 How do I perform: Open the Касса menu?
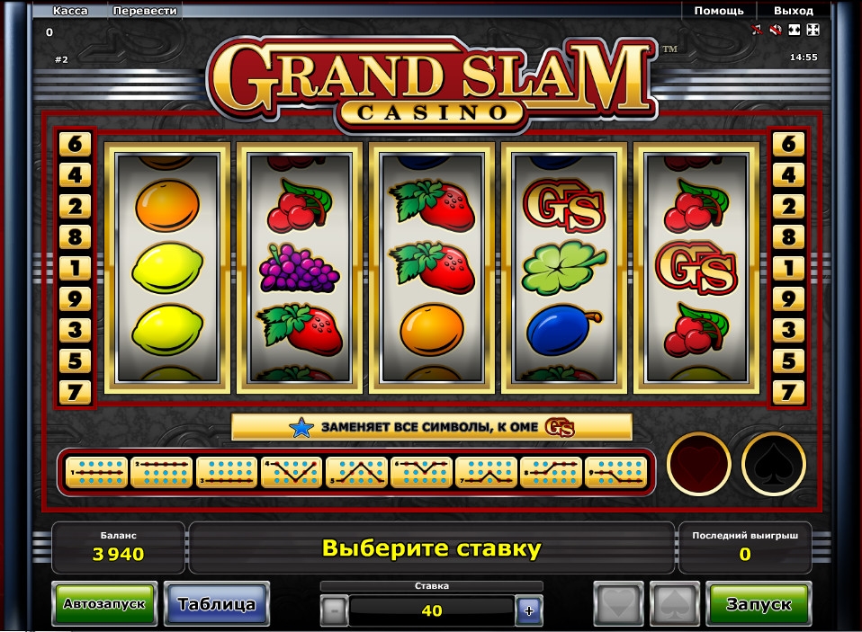click(70, 11)
